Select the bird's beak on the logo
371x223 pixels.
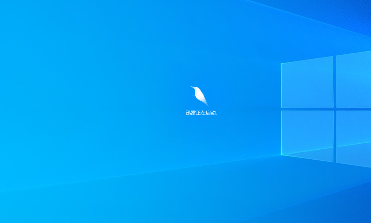pos(190,86)
